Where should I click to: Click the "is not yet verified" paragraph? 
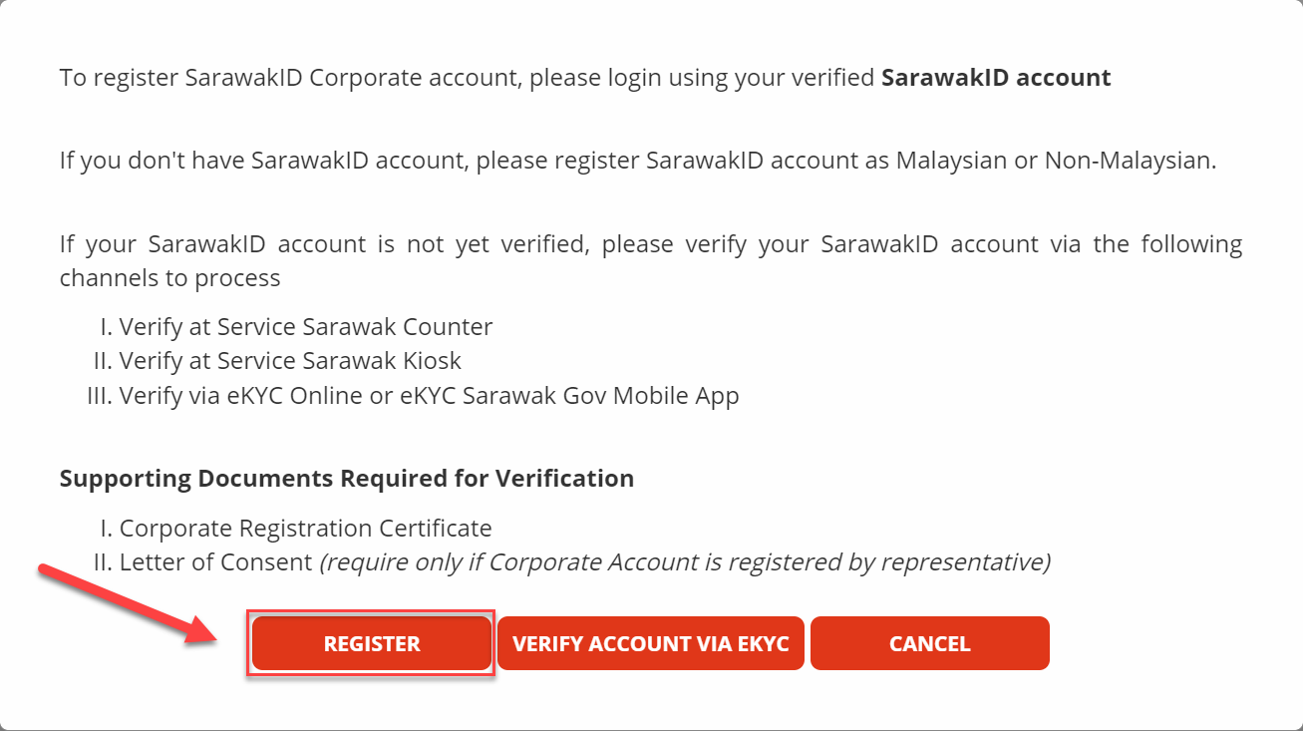[x=651, y=260]
